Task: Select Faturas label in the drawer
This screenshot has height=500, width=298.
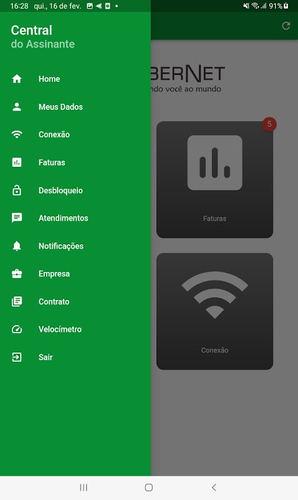Action: 52,162
